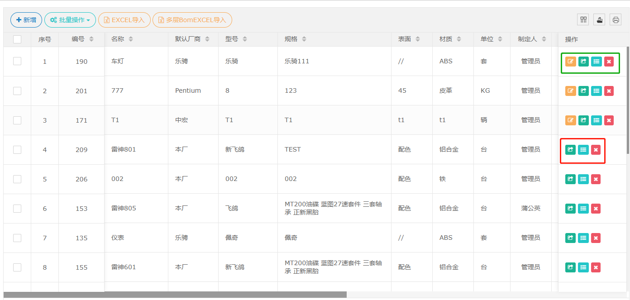630x300 pixels.
Task: Delete row 5 with the red X icon
Action: click(596, 179)
